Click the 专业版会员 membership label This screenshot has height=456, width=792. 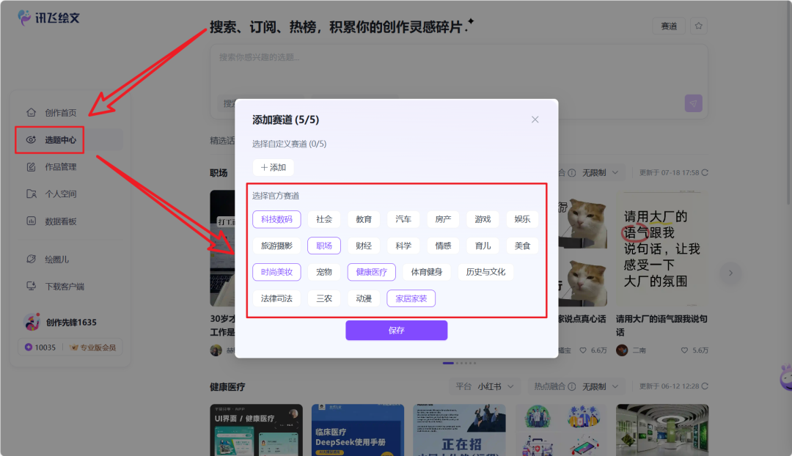93,347
